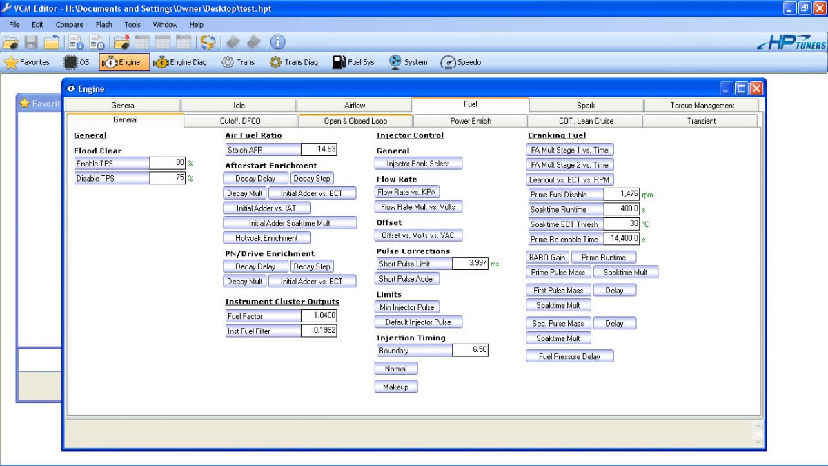
Task: Open the Open & Closed Loop sub-tab
Action: (x=355, y=121)
